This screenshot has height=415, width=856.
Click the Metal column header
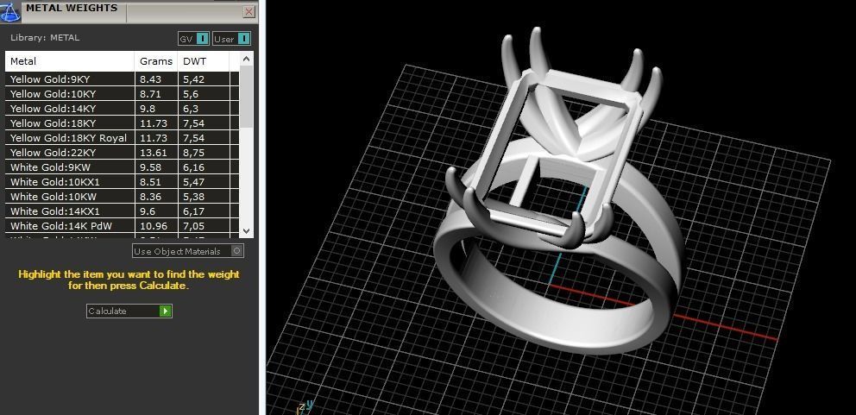tap(70, 61)
